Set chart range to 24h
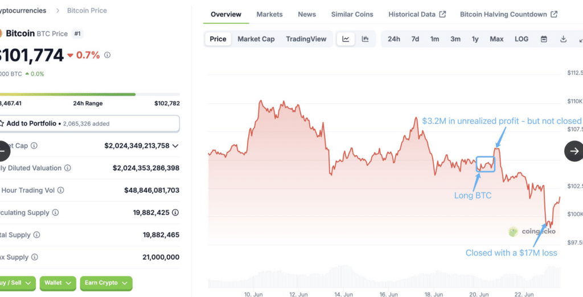583x297 pixels. click(x=394, y=39)
